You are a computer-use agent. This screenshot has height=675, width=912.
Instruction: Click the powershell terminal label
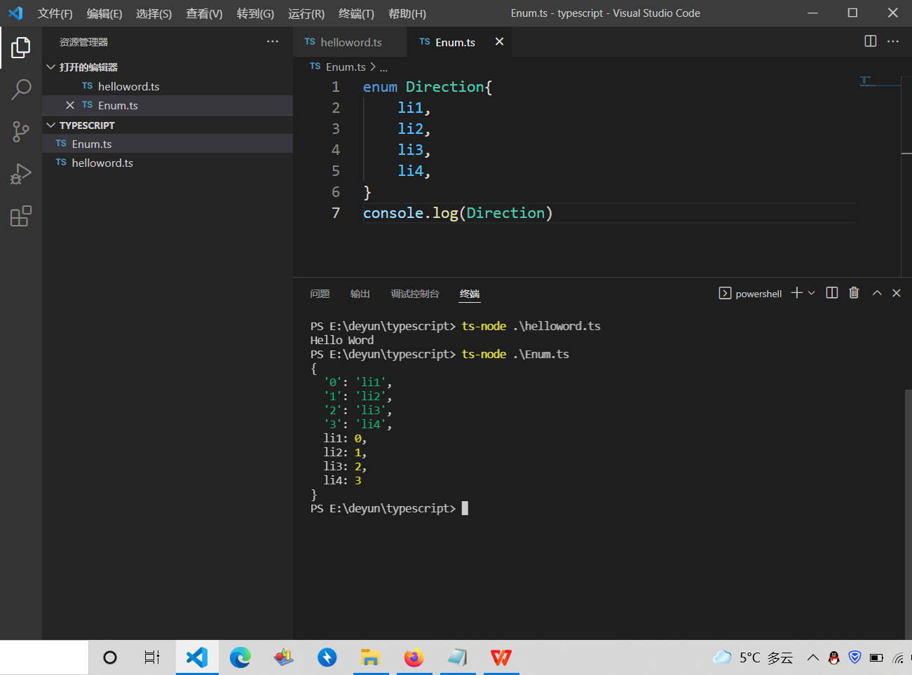point(757,293)
